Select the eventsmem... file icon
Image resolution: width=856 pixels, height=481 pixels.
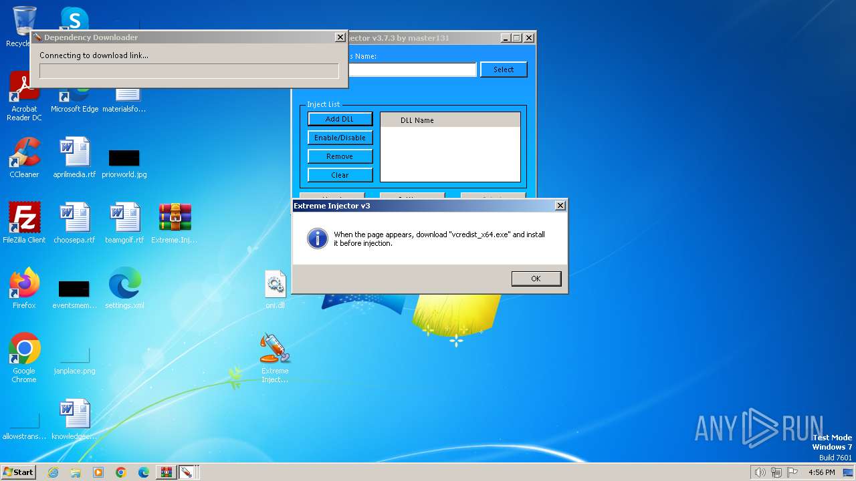[74, 294]
